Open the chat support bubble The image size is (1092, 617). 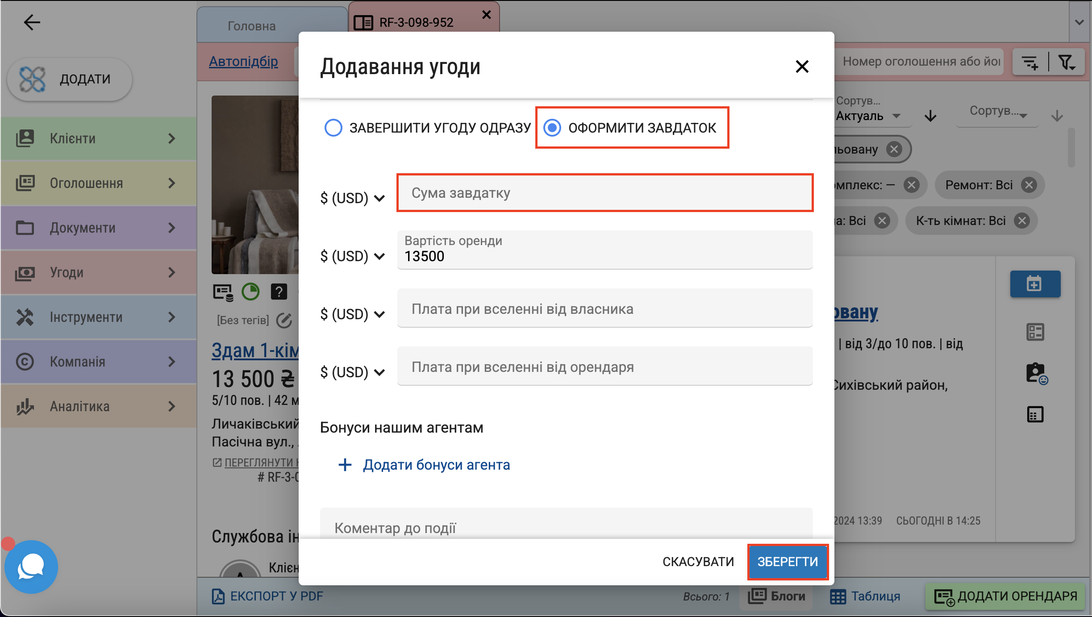tap(31, 567)
